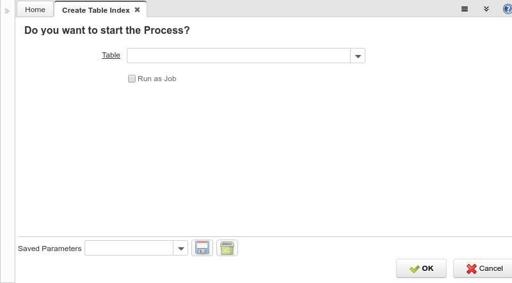
Task: Open the Table dropdown arrow
Action: (358, 56)
